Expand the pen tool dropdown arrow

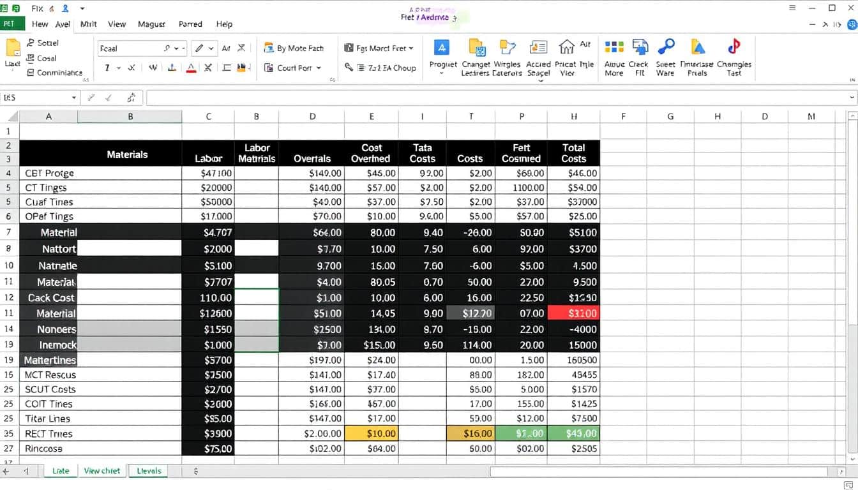pyautogui.click(x=211, y=48)
